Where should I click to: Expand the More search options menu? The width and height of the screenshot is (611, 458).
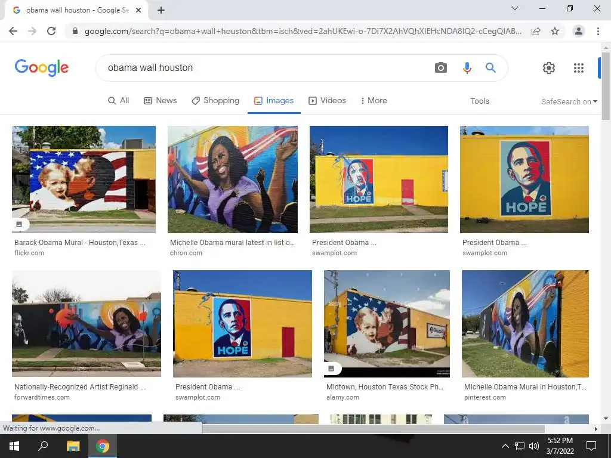point(374,100)
